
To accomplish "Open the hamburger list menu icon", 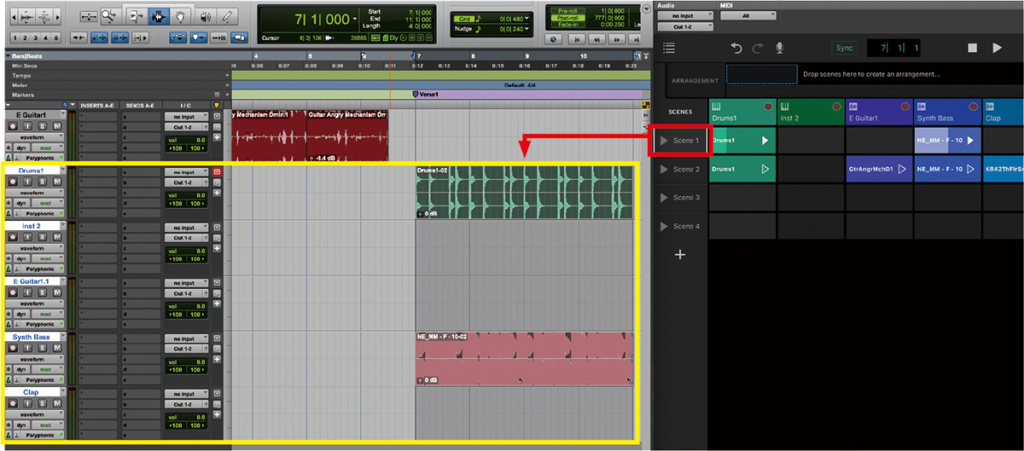I will pos(669,49).
